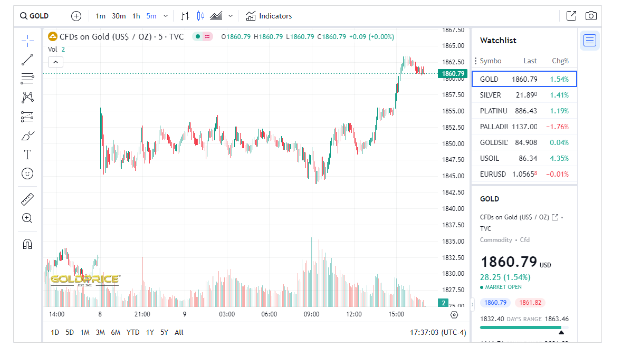Select the trend line drawing tool
The image size is (622, 347).
[x=27, y=60]
